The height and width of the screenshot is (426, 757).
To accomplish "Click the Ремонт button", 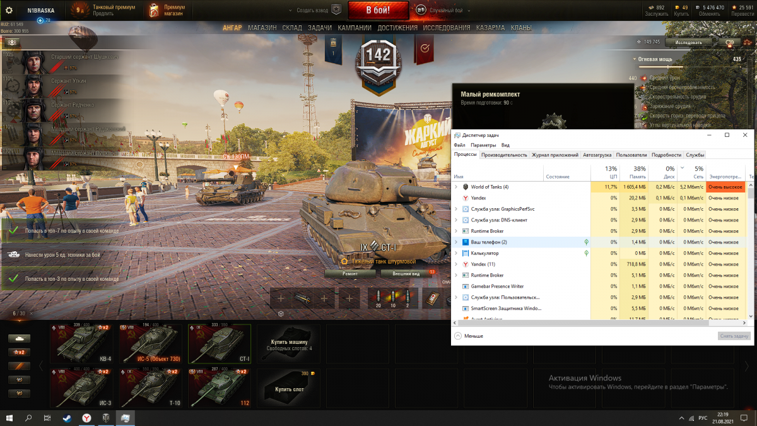I will [x=350, y=273].
